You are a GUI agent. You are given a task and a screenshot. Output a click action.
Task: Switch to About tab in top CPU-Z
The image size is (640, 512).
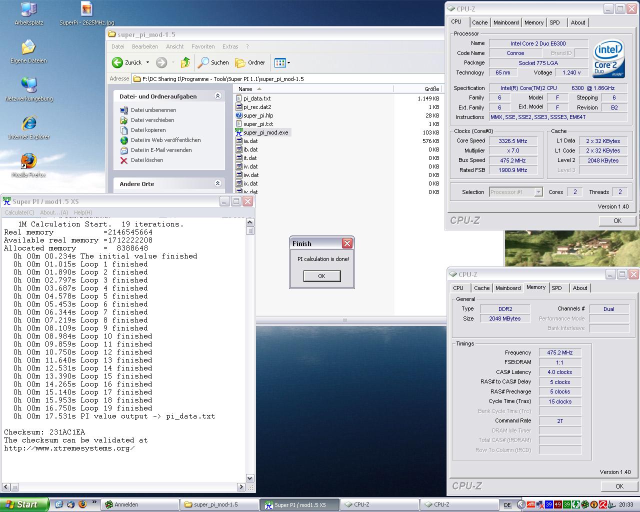(x=578, y=22)
